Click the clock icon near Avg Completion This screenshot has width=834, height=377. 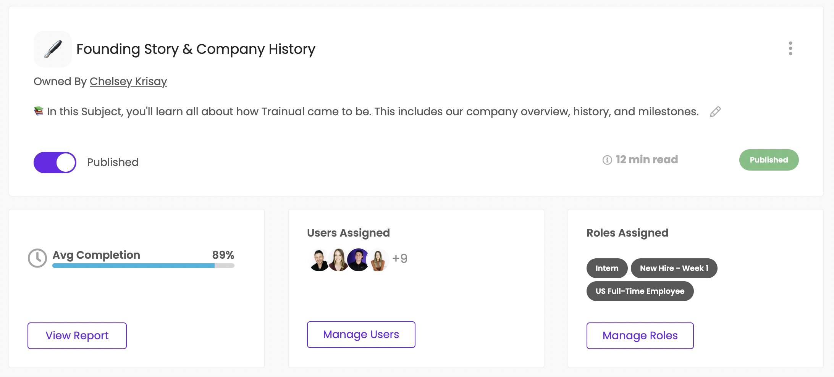[37, 258]
